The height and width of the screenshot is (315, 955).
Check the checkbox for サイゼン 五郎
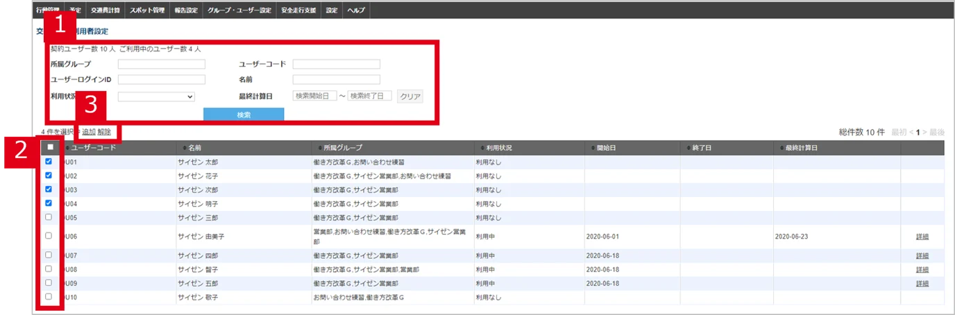[x=49, y=282]
